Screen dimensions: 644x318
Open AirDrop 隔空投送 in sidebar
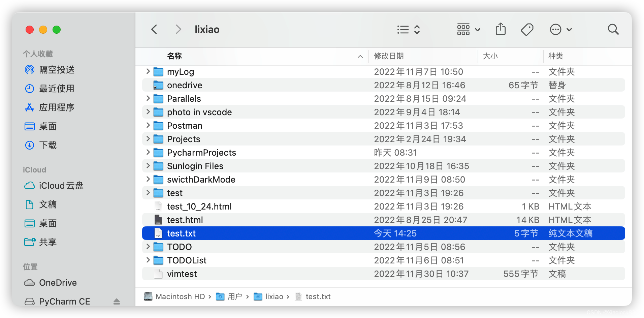[50, 70]
